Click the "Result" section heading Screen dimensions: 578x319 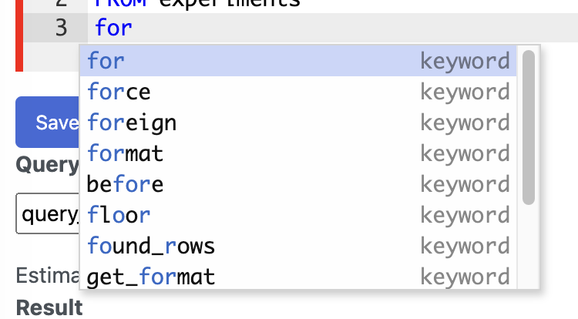point(49,307)
